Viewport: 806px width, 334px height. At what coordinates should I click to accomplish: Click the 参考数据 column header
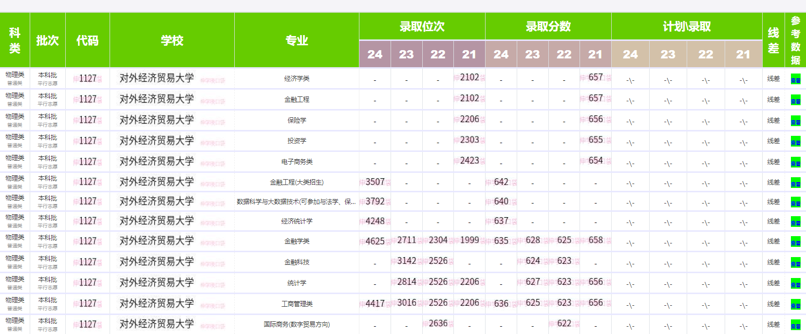[795, 40]
